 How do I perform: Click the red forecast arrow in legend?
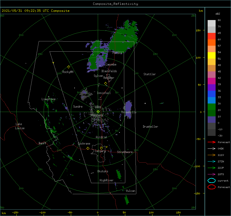pyautogui.click(x=211, y=142)
